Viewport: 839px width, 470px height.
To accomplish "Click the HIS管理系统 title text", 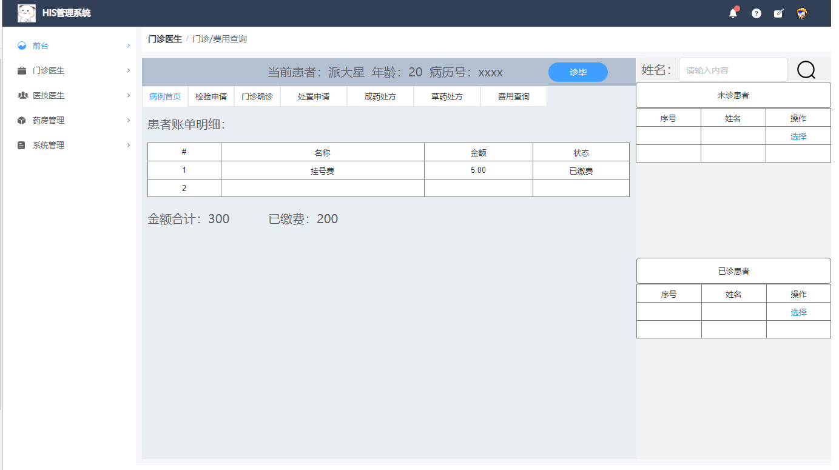I will click(67, 13).
